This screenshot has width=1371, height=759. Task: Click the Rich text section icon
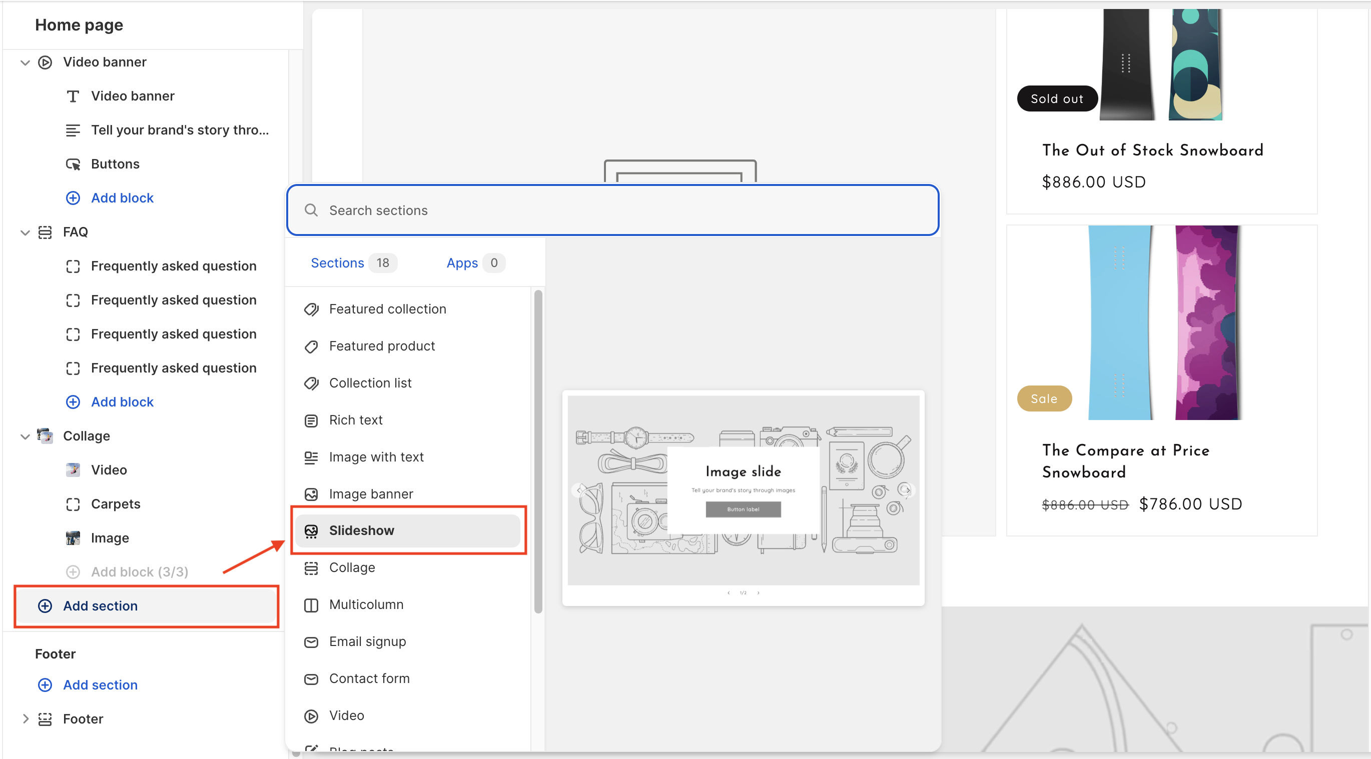pos(311,420)
